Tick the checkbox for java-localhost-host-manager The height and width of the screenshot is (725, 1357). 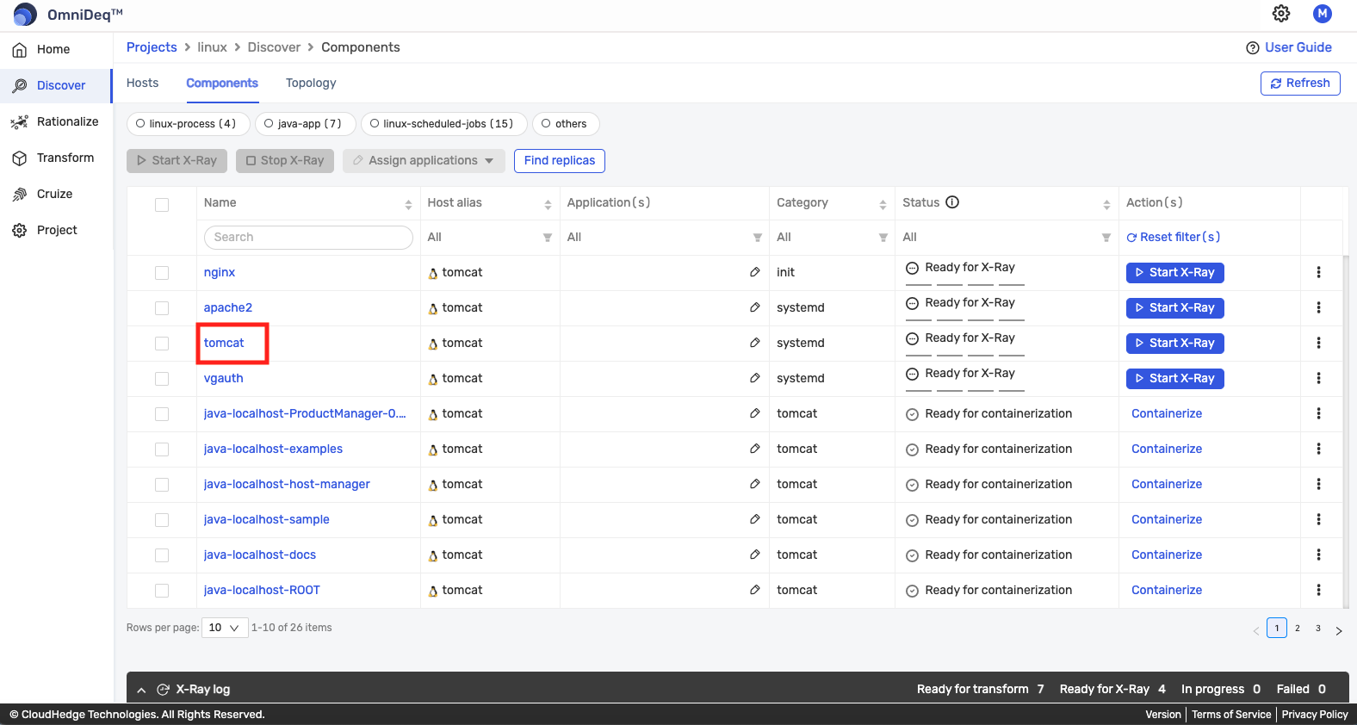(x=162, y=484)
